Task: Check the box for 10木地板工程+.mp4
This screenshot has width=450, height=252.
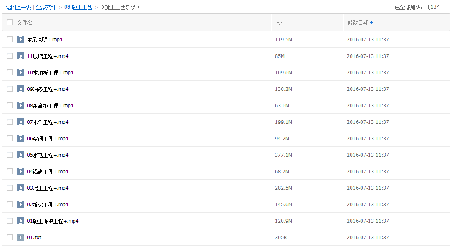Action: pyautogui.click(x=10, y=73)
